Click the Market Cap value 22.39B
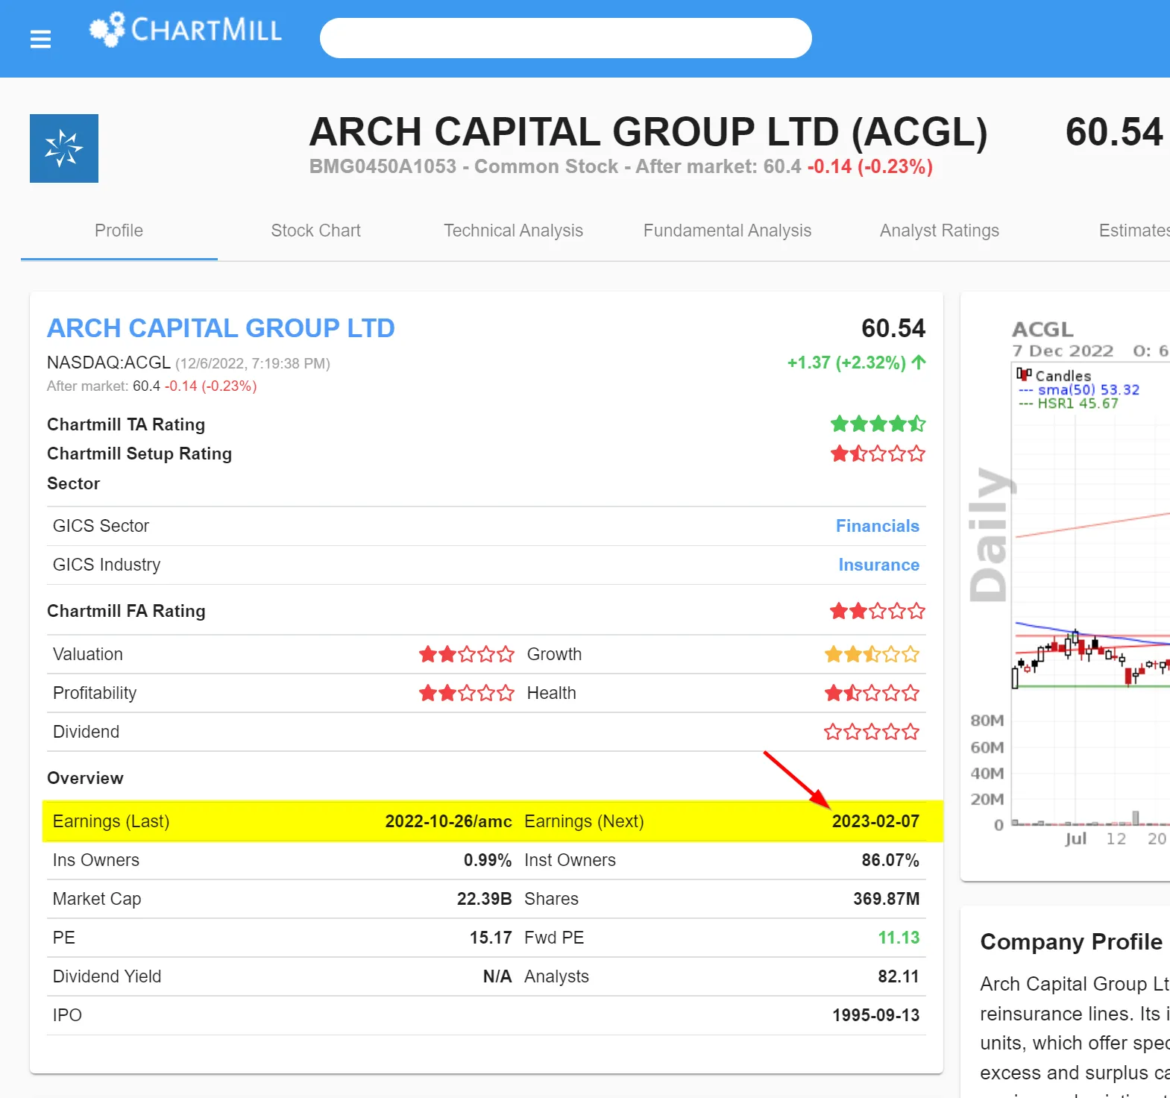The width and height of the screenshot is (1170, 1098). (x=484, y=899)
